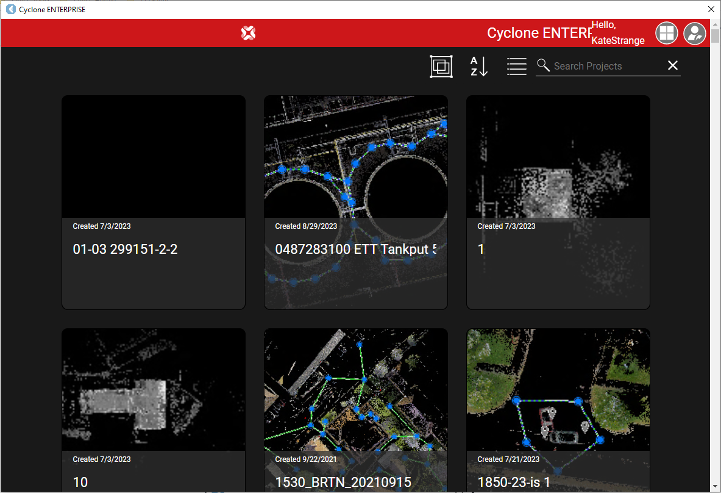The width and height of the screenshot is (721, 493).
Task: Click the Cyclone app icon in title bar
Action: tap(10, 9)
